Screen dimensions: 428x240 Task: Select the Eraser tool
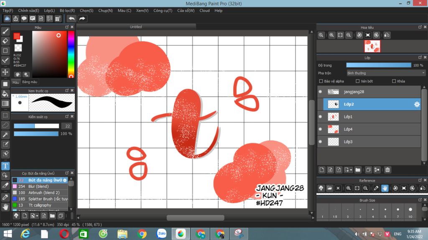click(x=5, y=41)
